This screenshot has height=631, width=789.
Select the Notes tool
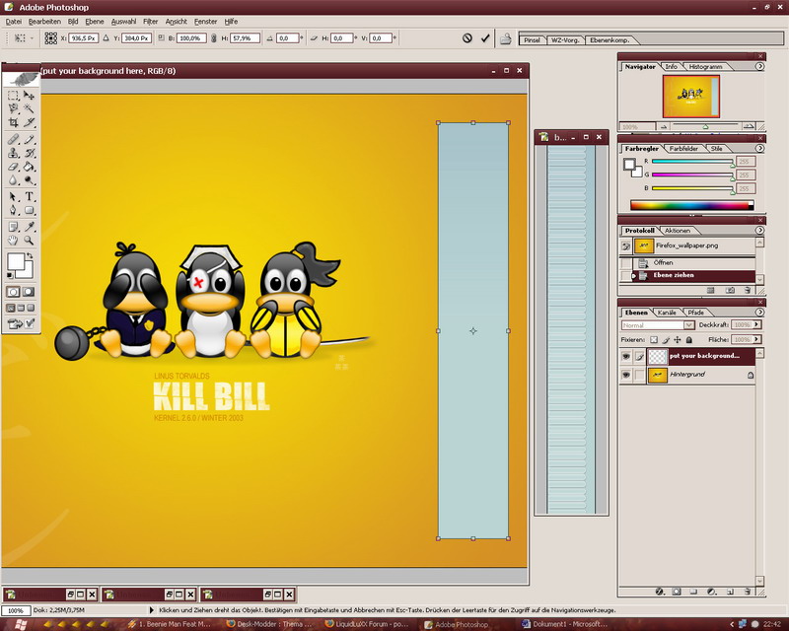coord(14,227)
